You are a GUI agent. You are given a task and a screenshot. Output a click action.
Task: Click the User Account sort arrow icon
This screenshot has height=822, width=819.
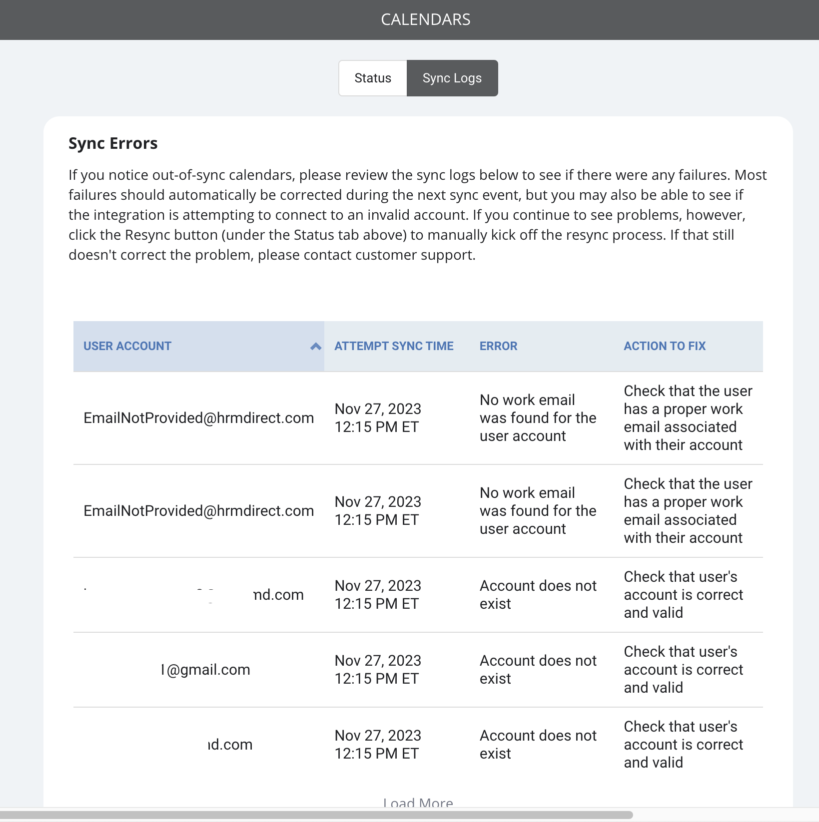tap(316, 346)
